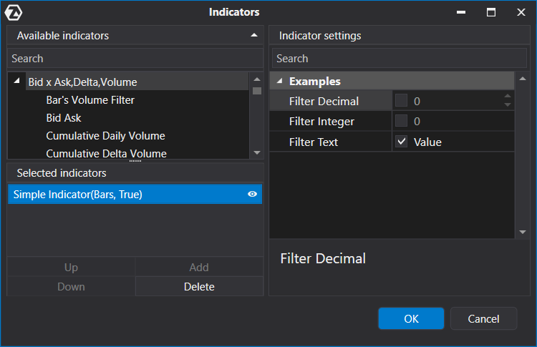537x347 pixels.
Task: Confirm with the OK button
Action: (x=411, y=318)
